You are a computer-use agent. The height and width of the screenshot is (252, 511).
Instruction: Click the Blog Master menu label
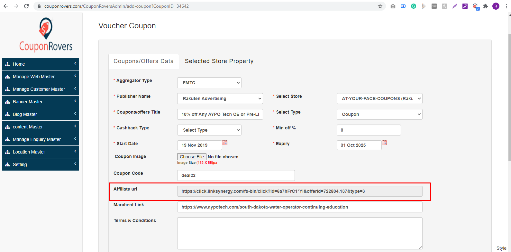(25, 114)
